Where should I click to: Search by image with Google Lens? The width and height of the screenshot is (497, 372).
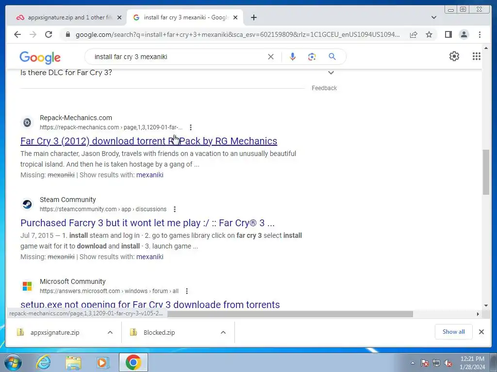[312, 57]
